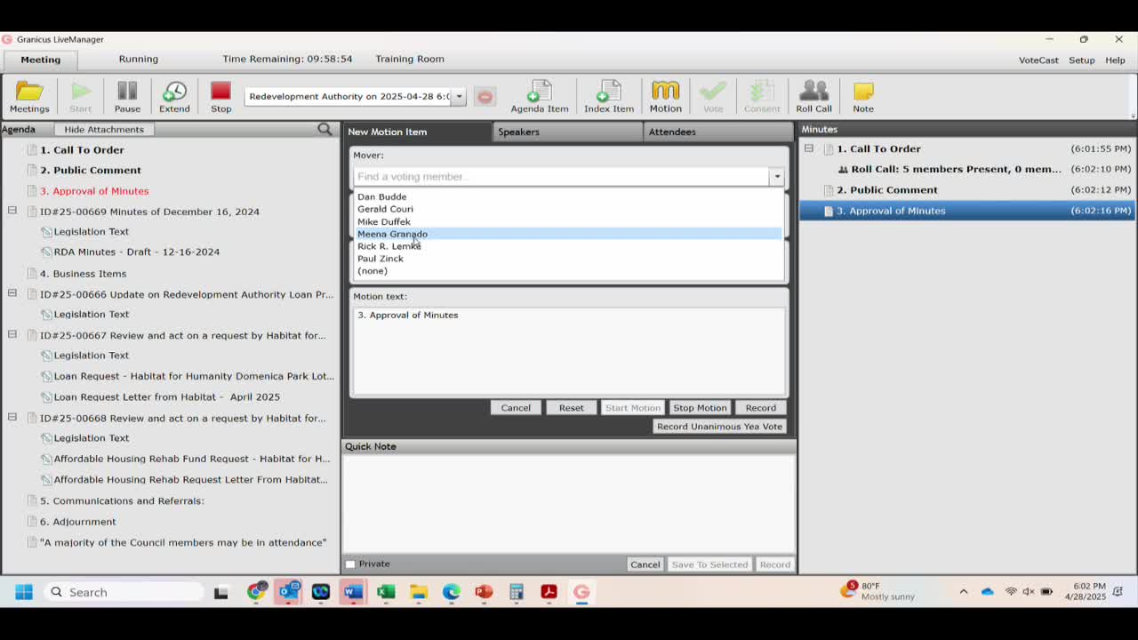This screenshot has height=640, width=1138.
Task: Add a Note using yellow note icon
Action: pos(862,96)
